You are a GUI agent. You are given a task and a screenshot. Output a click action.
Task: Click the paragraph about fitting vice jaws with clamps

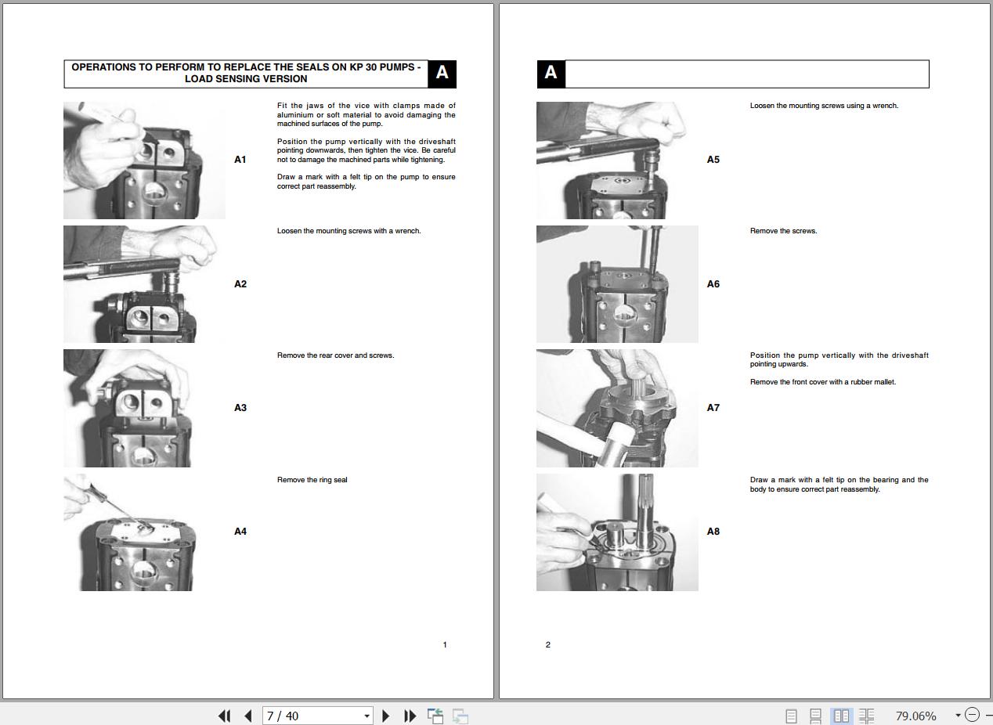click(x=366, y=114)
